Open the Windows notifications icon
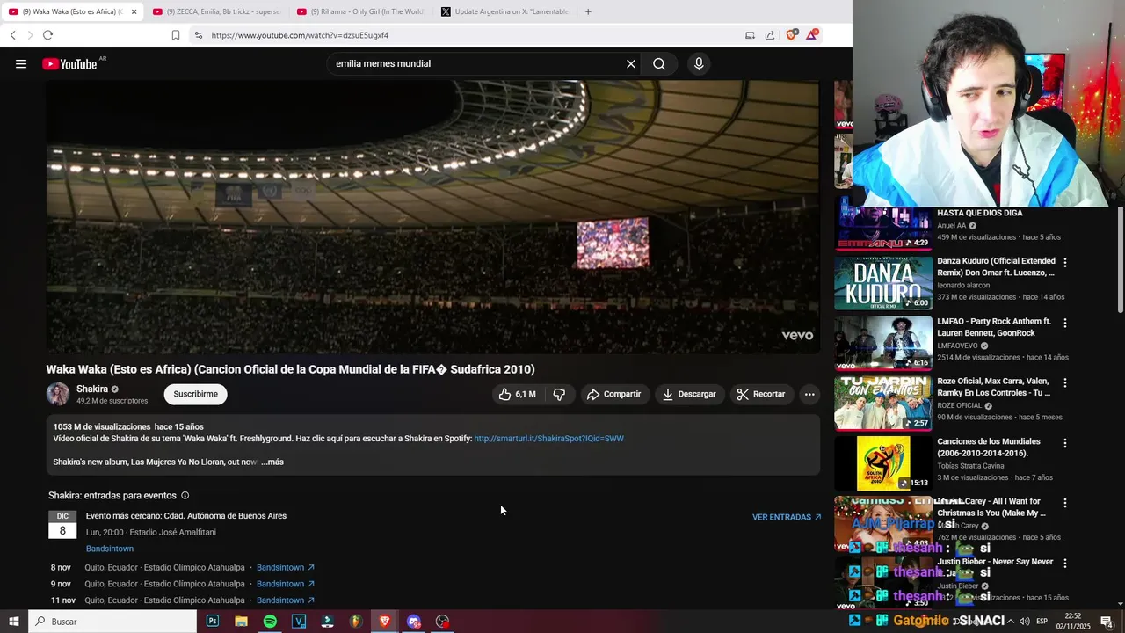This screenshot has height=633, width=1125. click(1107, 622)
